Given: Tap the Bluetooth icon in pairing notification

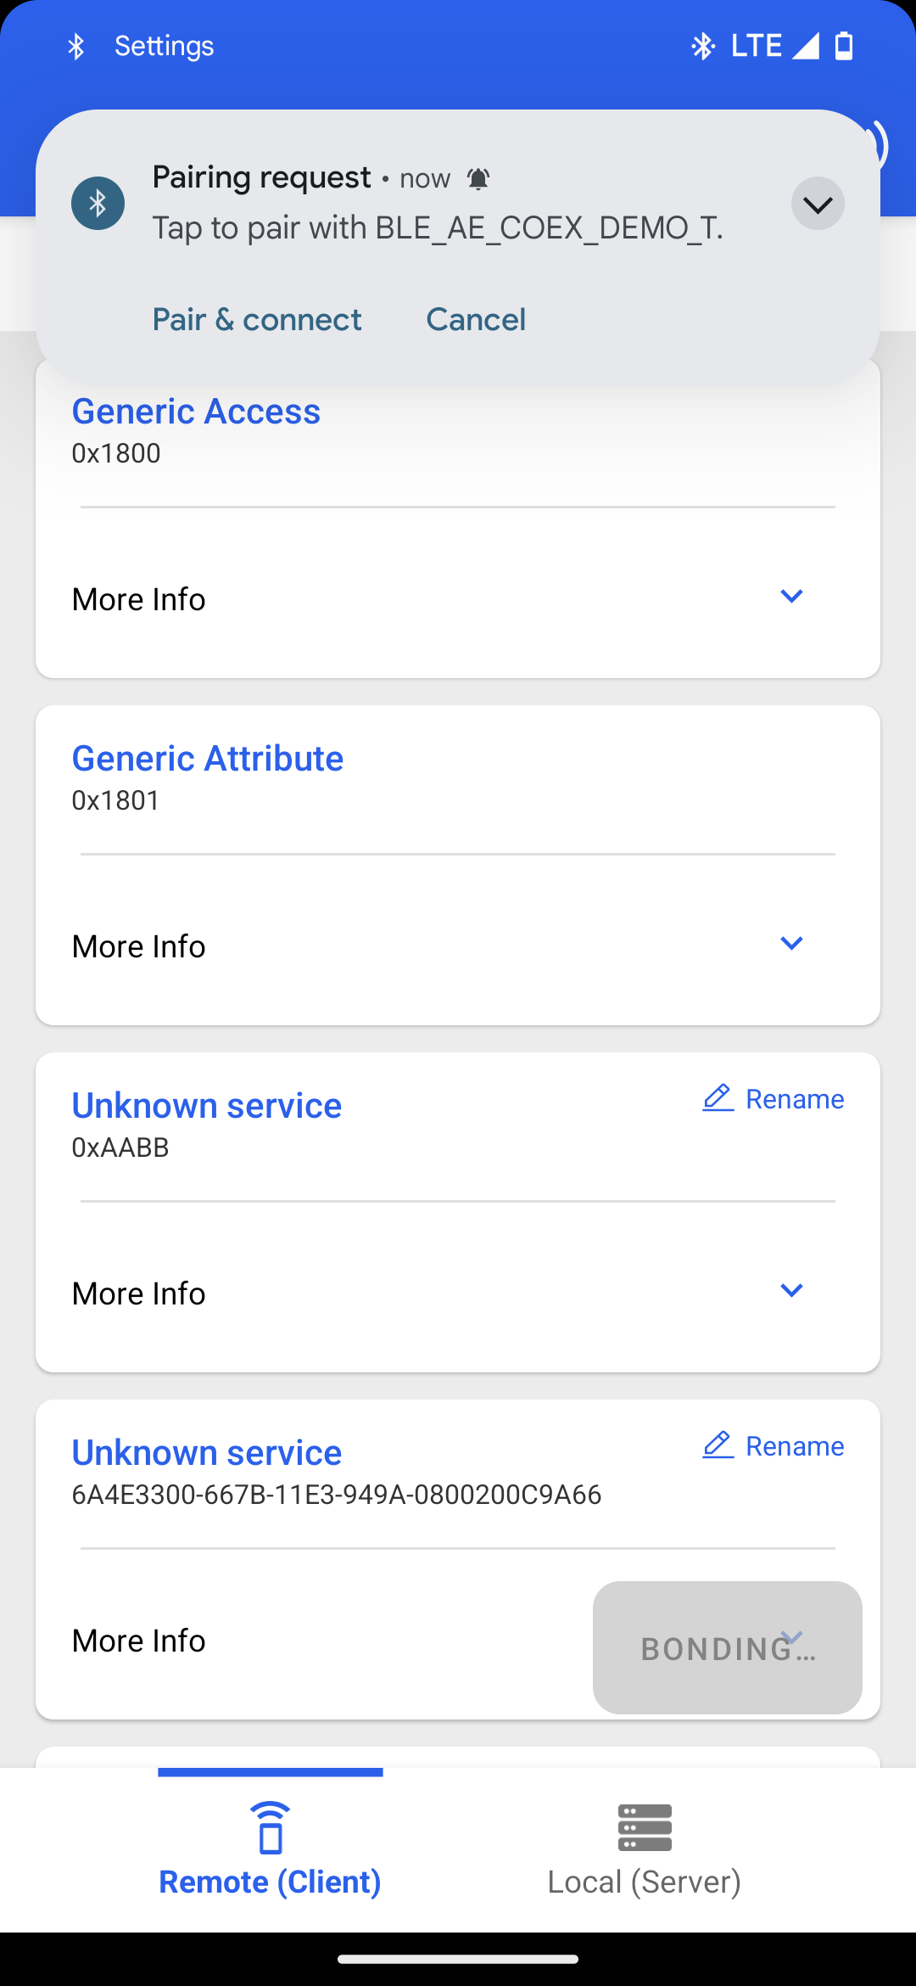Looking at the screenshot, I should point(98,204).
